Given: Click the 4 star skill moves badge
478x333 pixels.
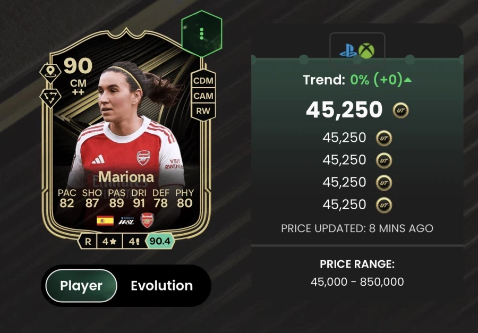Looking at the screenshot, I should tap(109, 242).
